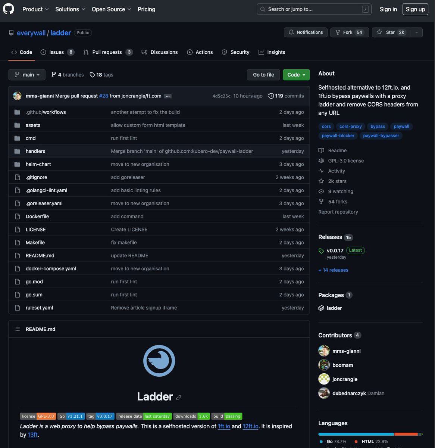Click the Fork button
Screen dimensions: 435x448
click(x=350, y=32)
